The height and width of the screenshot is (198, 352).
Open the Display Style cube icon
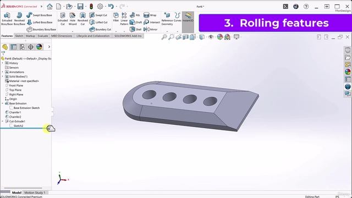(x=202, y=37)
